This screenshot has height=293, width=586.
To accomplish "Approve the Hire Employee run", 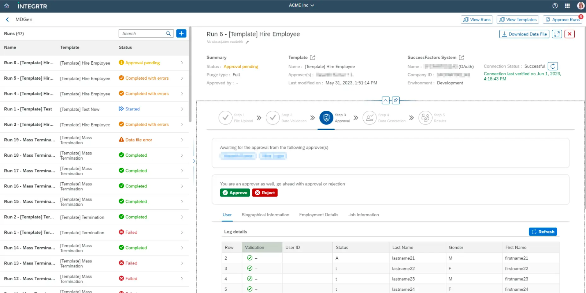I will click(x=235, y=193).
